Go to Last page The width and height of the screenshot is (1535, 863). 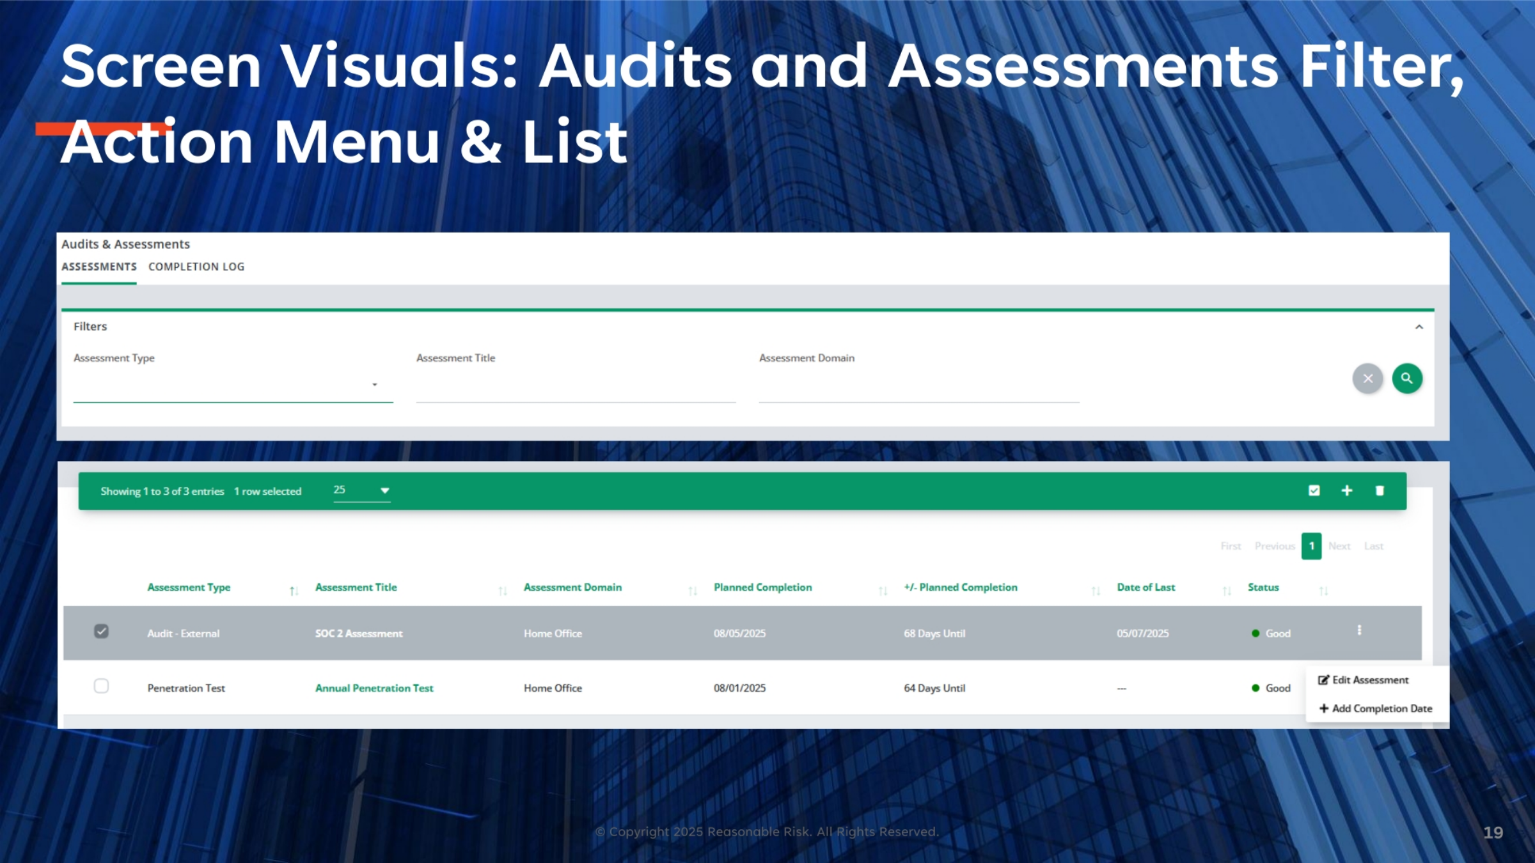point(1374,546)
